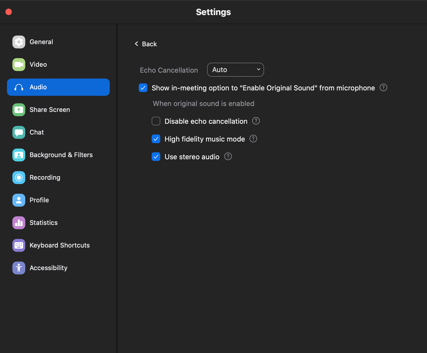Click the Share Screen arrow icon

coord(19,110)
